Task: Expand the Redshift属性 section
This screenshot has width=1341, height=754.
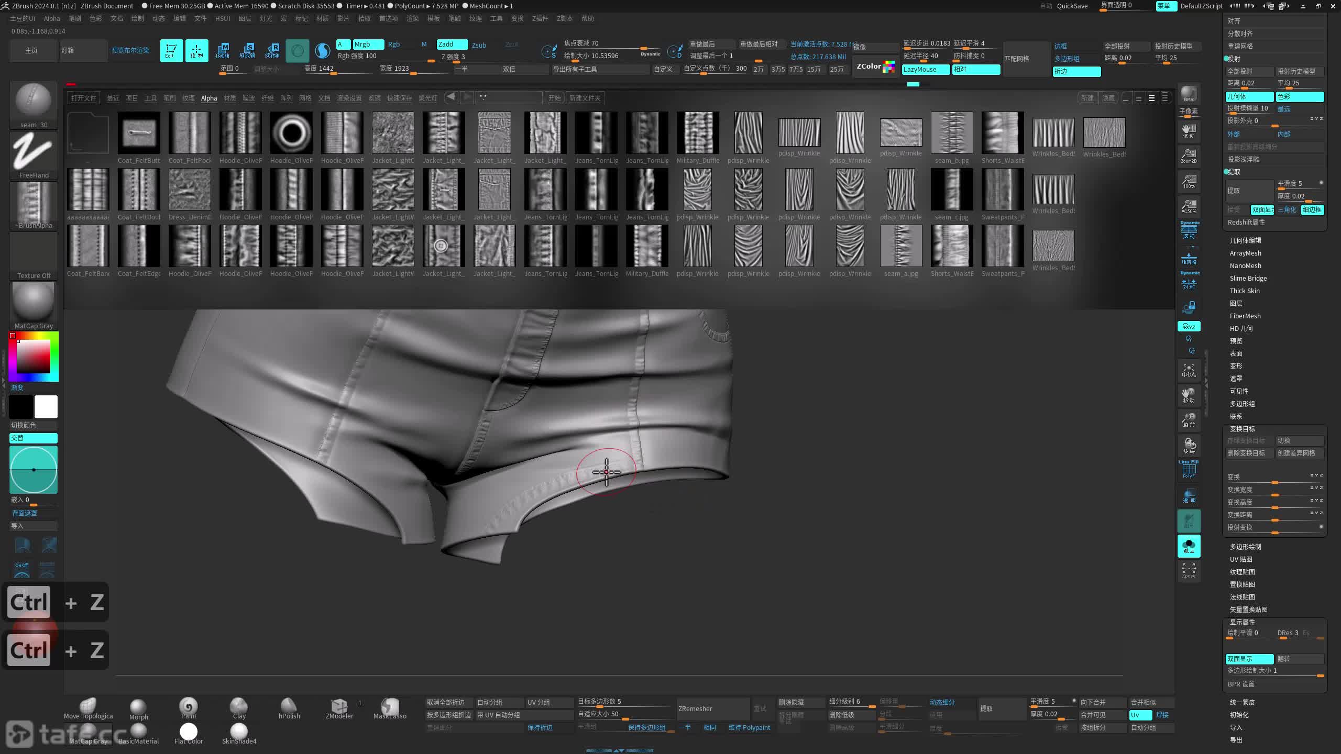Action: (x=1246, y=223)
